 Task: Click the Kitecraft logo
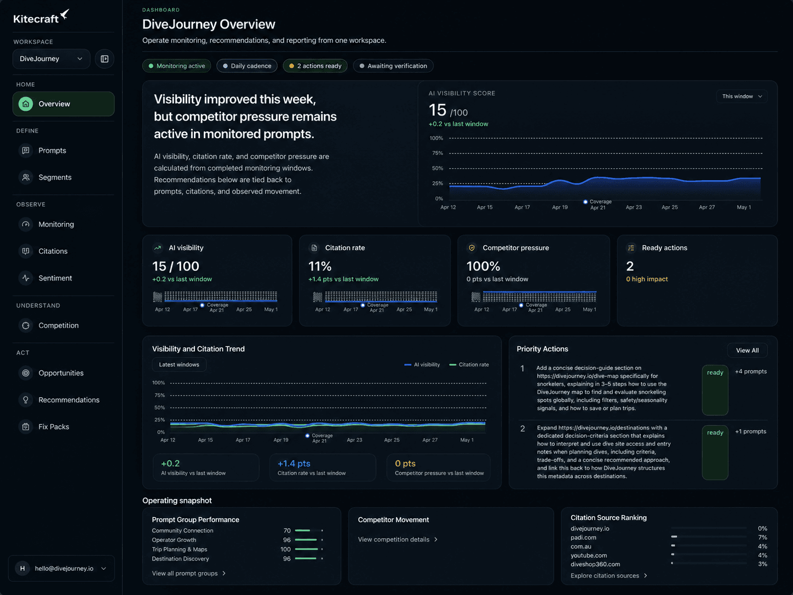pos(41,17)
